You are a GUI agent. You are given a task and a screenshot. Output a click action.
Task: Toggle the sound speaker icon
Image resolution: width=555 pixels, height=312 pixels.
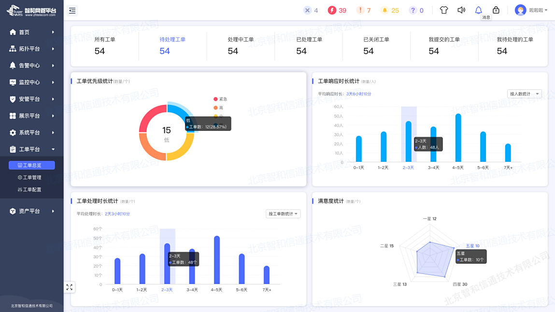(461, 10)
